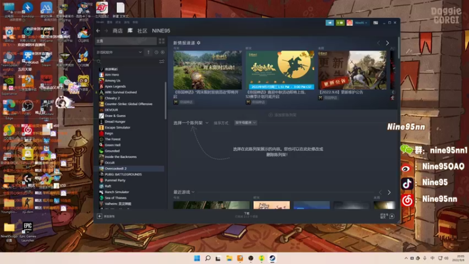This screenshot has width=469, height=264.
Task: Click the forward navigation arrow in Steam
Action: pos(106,31)
